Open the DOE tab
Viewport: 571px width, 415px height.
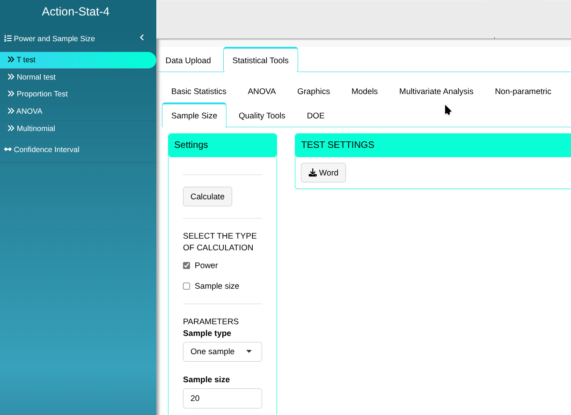coord(315,116)
